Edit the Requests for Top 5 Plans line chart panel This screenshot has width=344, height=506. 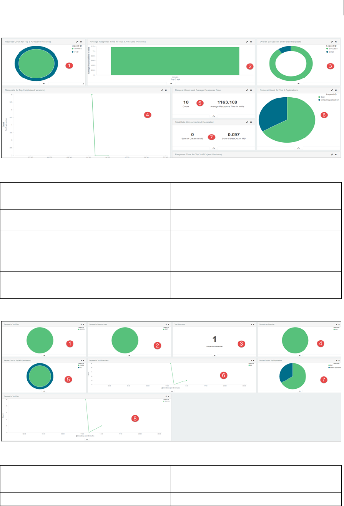coord(166,396)
